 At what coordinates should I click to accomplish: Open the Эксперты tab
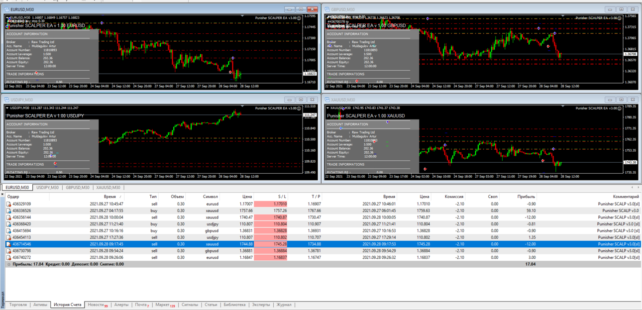[x=261, y=305]
